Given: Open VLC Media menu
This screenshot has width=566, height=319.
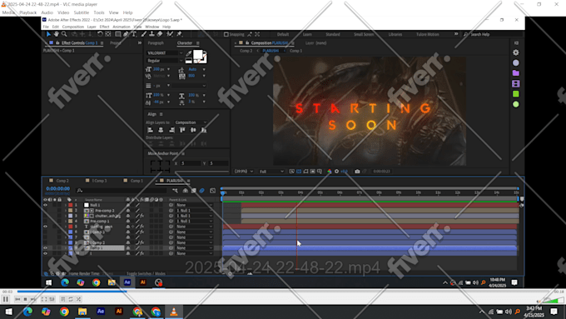Looking at the screenshot, I should pyautogui.click(x=8, y=12).
